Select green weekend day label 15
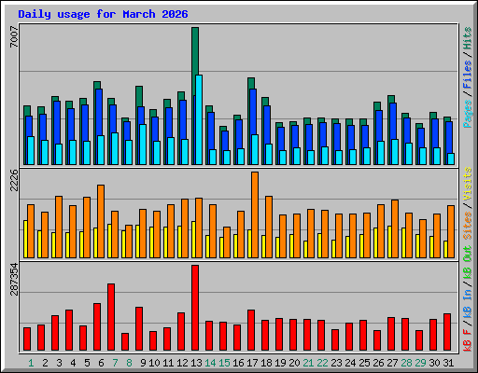The height and width of the screenshot is (373, 478). [224, 363]
